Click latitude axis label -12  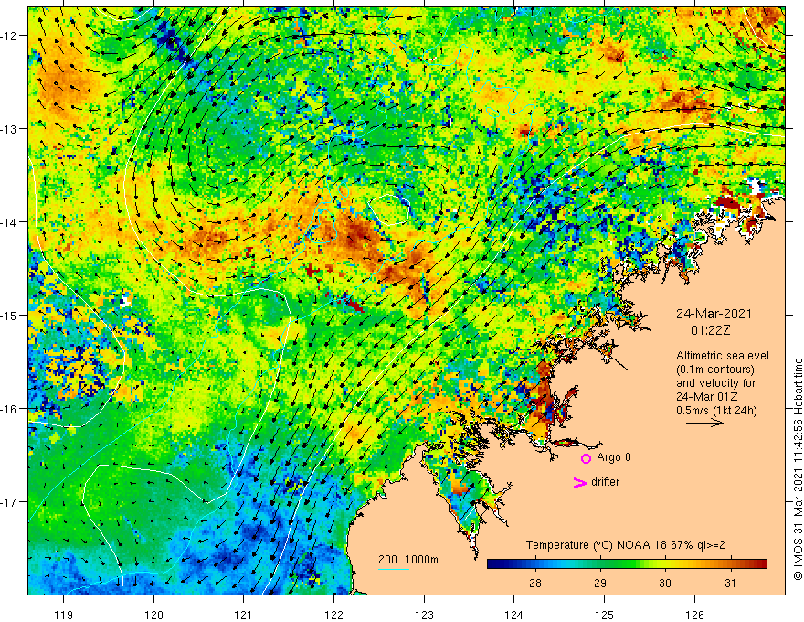pos(9,36)
